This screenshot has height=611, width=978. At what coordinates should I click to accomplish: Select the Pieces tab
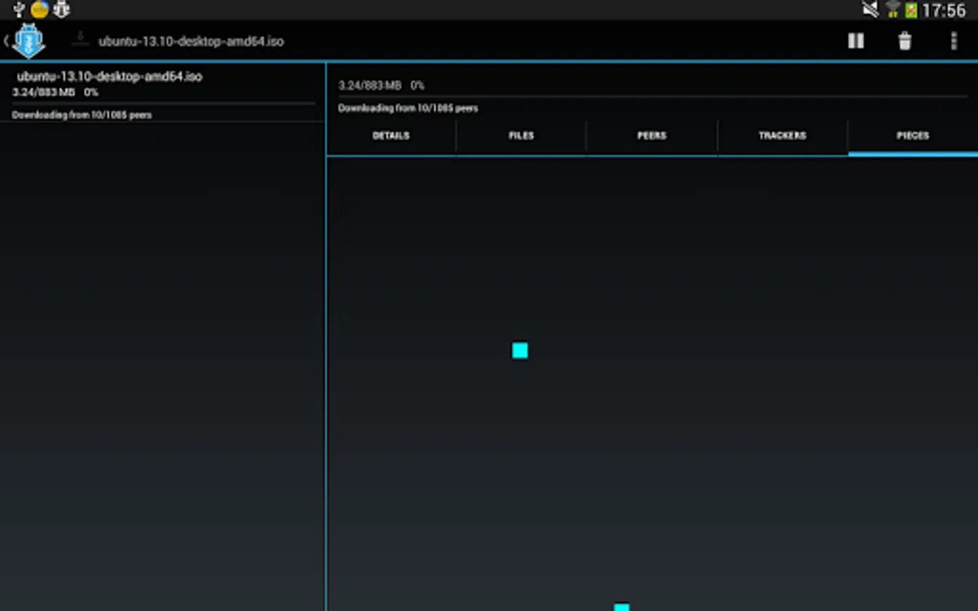(x=913, y=136)
